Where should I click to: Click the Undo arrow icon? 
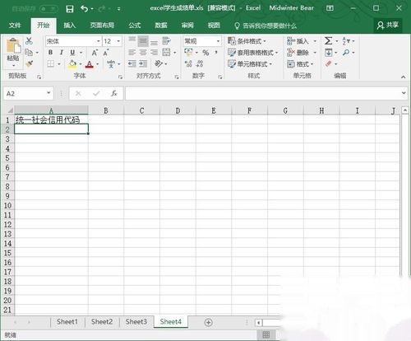point(85,9)
